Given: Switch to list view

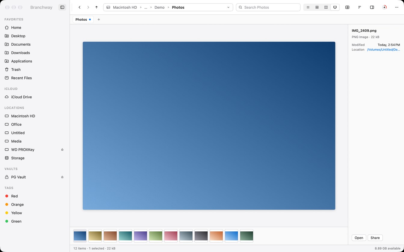Looking at the screenshot, I should tap(308, 7).
